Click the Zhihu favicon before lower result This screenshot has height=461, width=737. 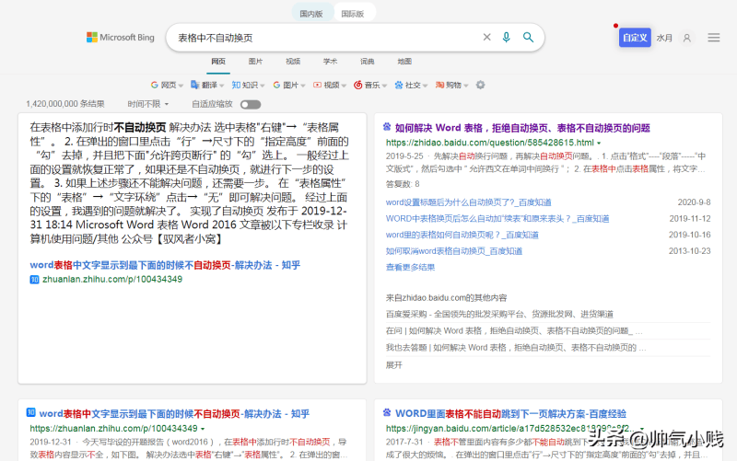click(31, 412)
